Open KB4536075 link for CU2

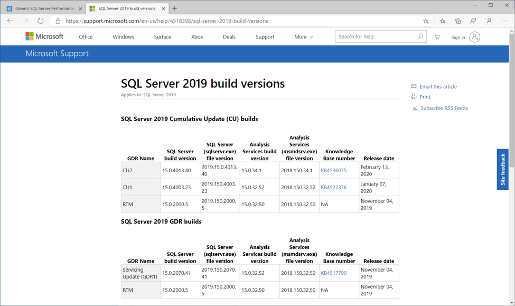pyautogui.click(x=334, y=170)
